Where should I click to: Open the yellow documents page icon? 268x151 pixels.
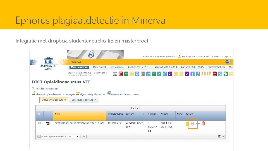[x=131, y=74]
